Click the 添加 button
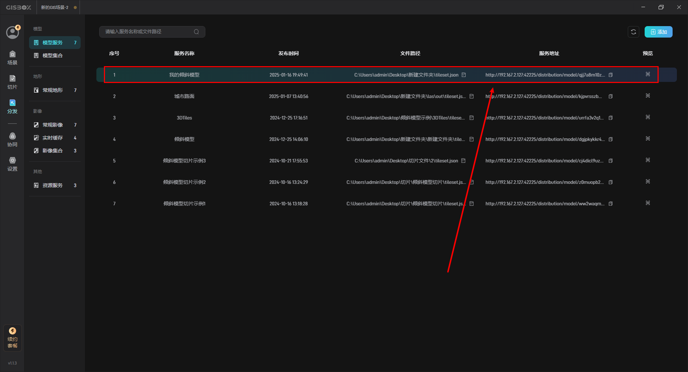This screenshot has width=688, height=372. 659,32
